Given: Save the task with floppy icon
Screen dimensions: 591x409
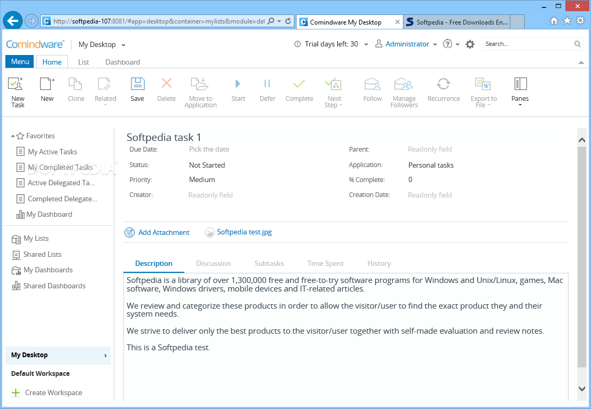Looking at the screenshot, I should point(137,89).
